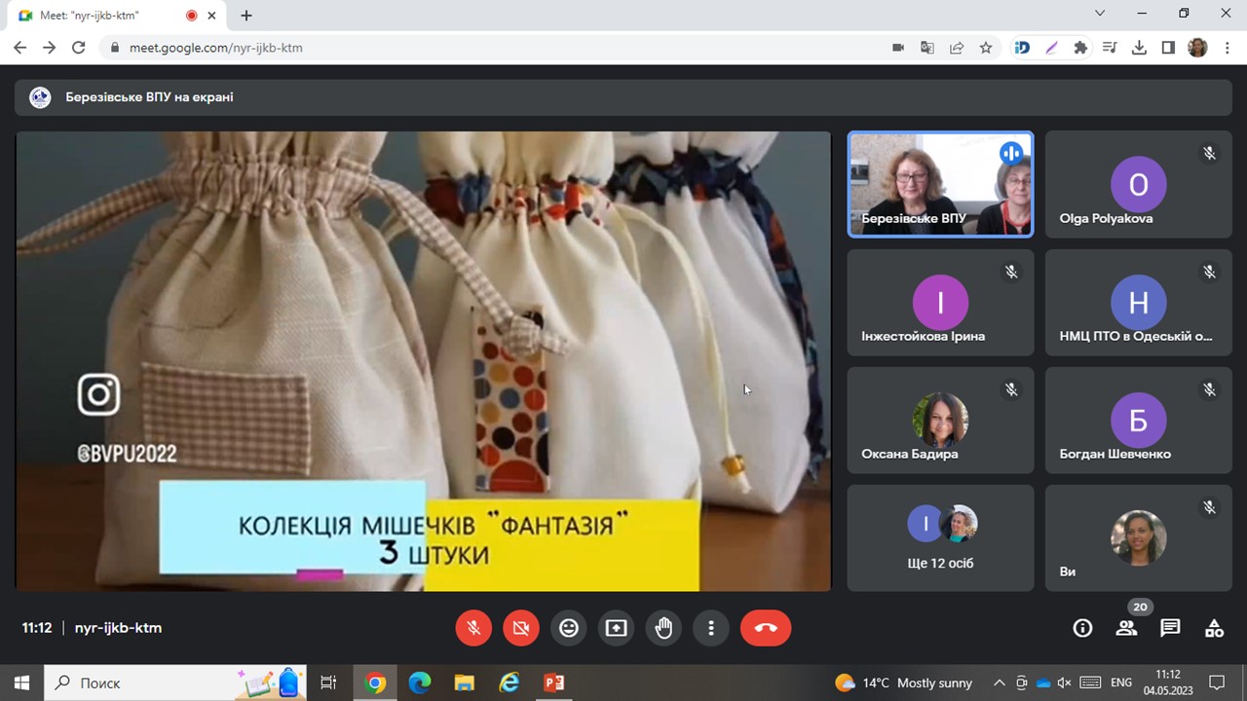Select the Meet "nyr-ijkb-ktm" browser tab
Image resolution: width=1247 pixels, height=701 pixels.
[x=107, y=16]
